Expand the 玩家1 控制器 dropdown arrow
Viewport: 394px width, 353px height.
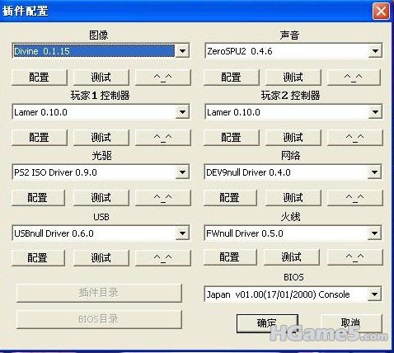coord(182,112)
